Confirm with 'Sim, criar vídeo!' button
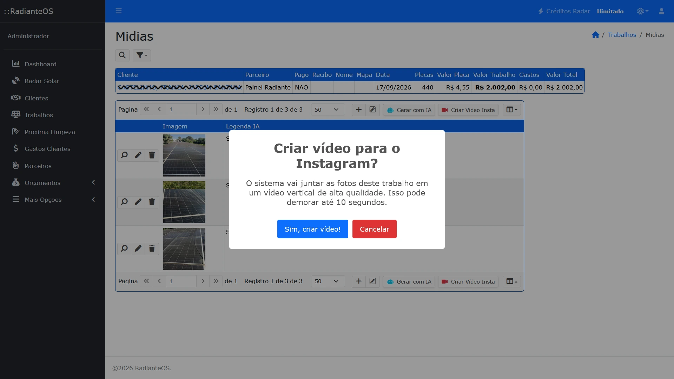The image size is (674, 379). [312, 229]
